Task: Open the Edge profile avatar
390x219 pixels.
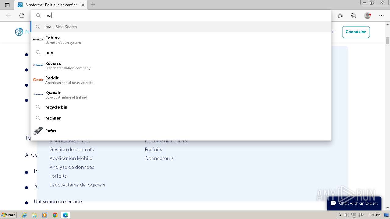Action: point(367,16)
